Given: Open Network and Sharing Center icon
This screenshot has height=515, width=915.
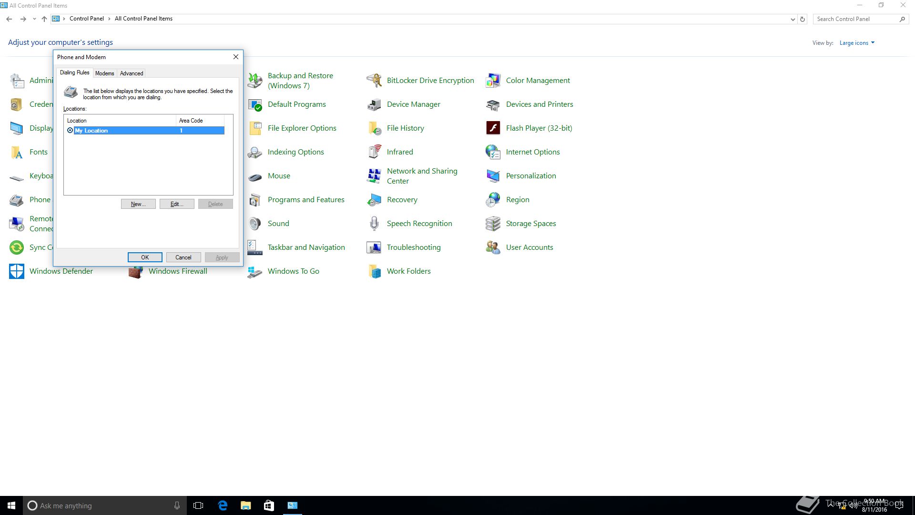Looking at the screenshot, I should click(374, 176).
